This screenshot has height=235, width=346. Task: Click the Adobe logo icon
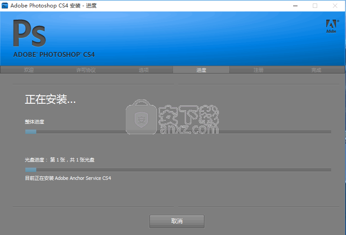(332, 26)
